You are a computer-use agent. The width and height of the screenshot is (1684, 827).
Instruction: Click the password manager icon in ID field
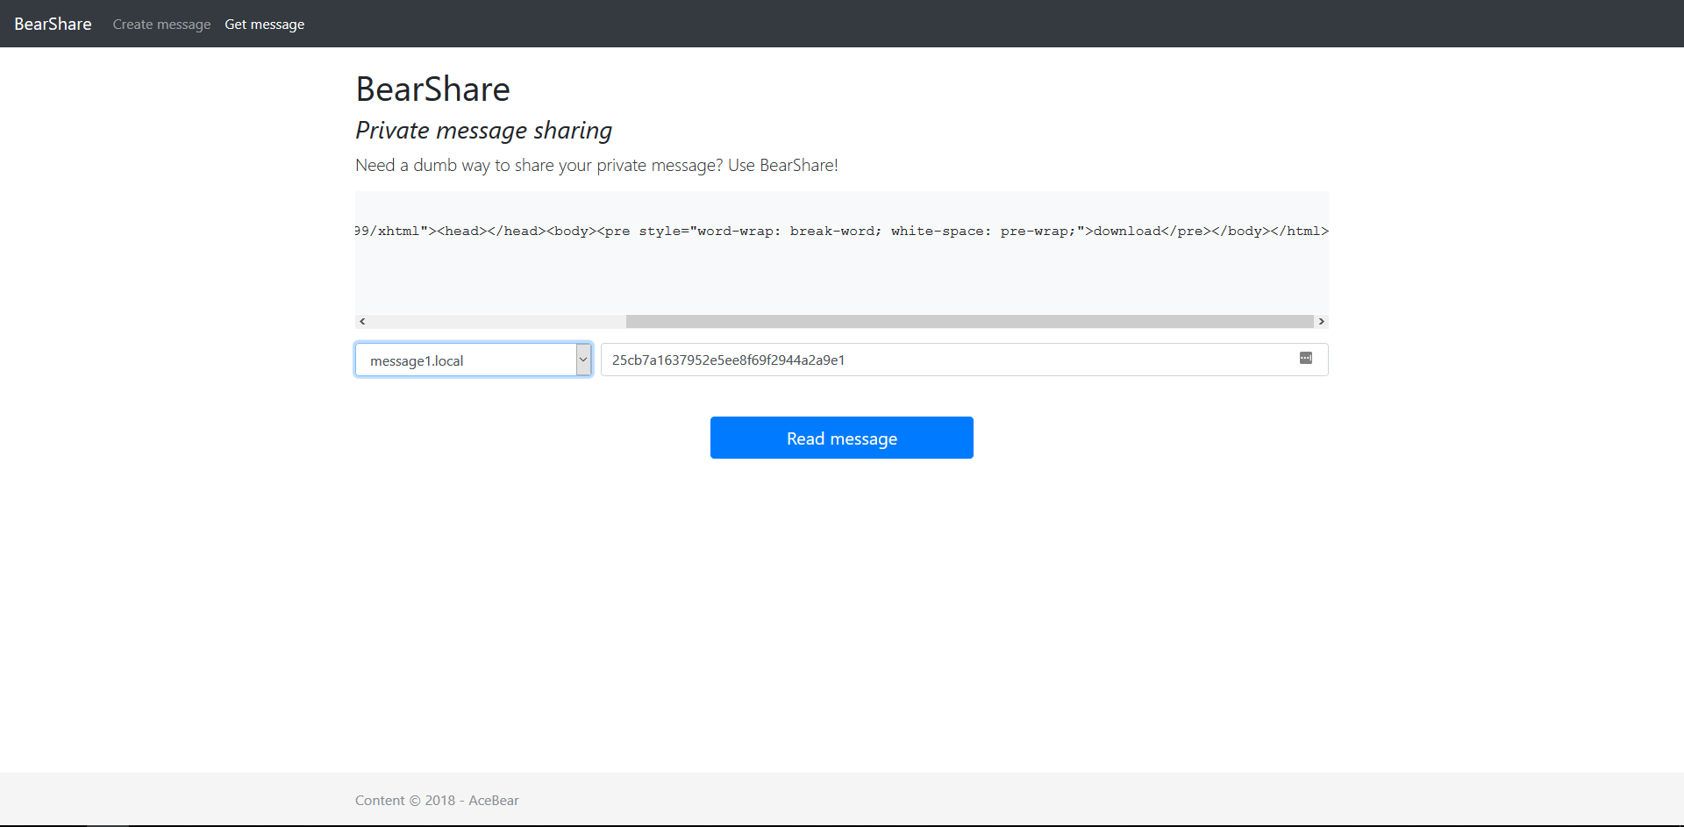click(1305, 358)
